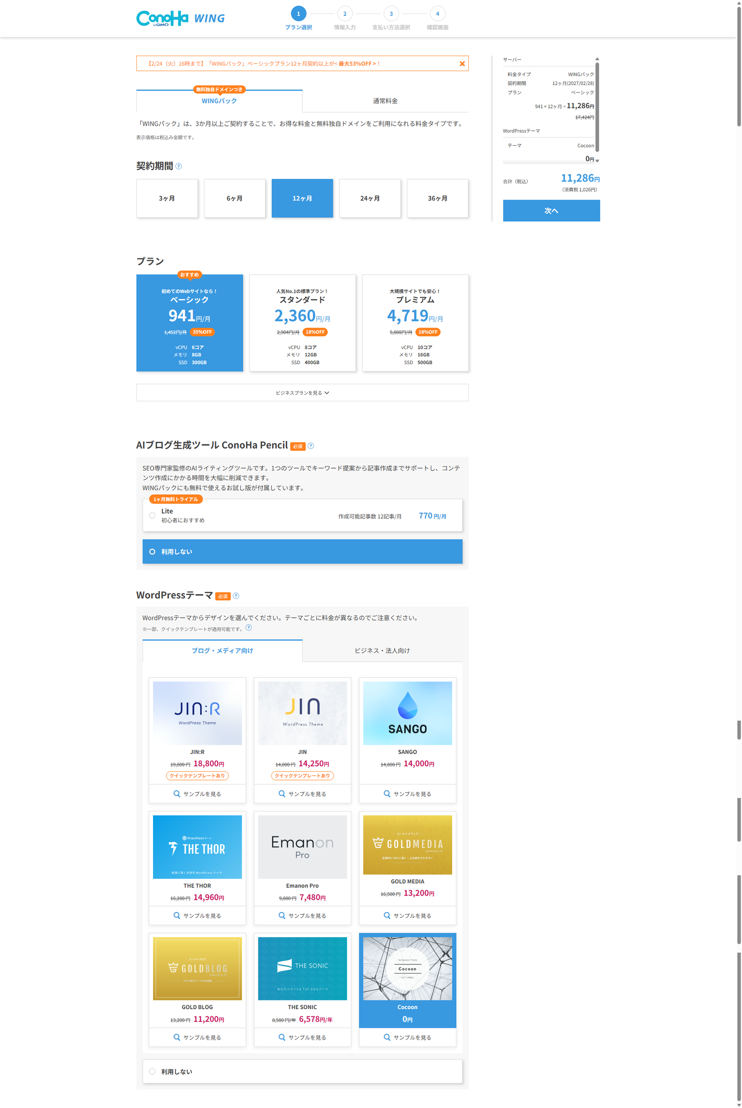Click step 1 プラン選択 circle
The height and width of the screenshot is (1108, 742).
coord(298,14)
